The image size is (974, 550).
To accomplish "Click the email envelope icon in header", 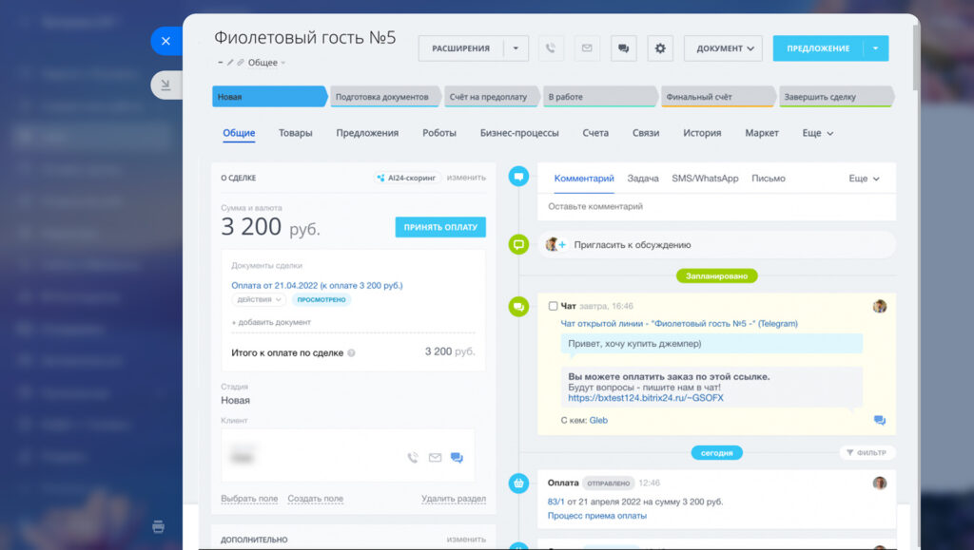I will (x=587, y=48).
